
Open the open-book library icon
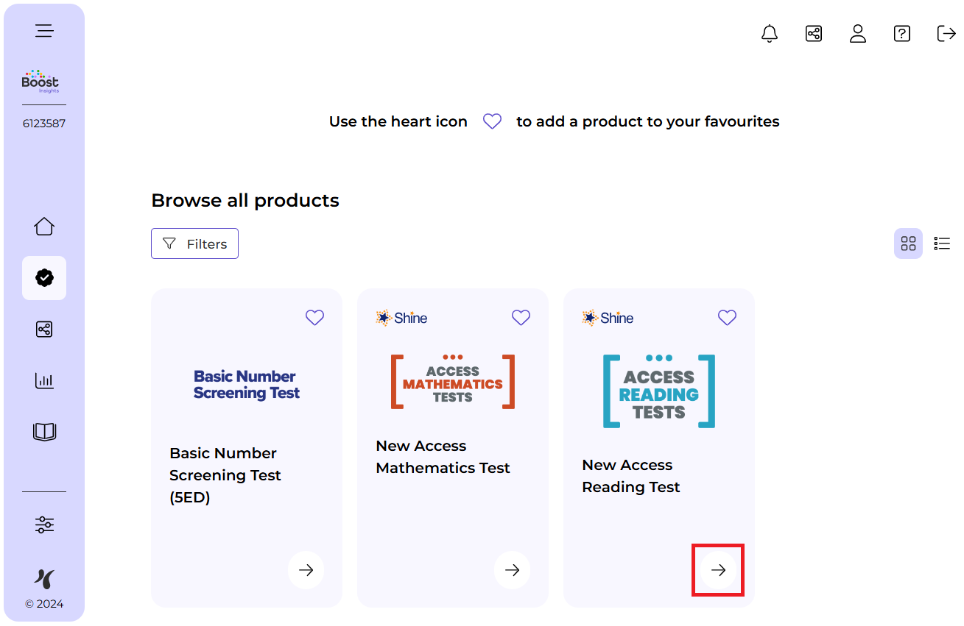point(44,432)
